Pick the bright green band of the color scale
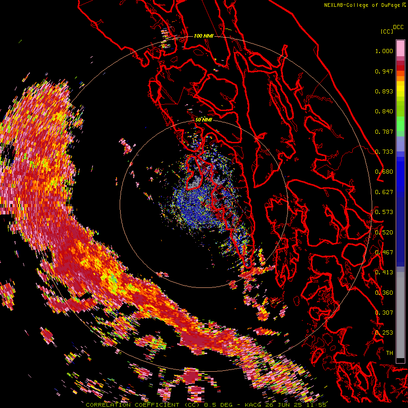Viewport: 408px width, 408px height. click(x=400, y=124)
